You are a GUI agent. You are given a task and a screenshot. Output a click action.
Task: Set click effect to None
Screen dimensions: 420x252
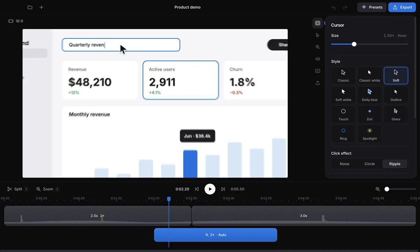pyautogui.click(x=344, y=164)
